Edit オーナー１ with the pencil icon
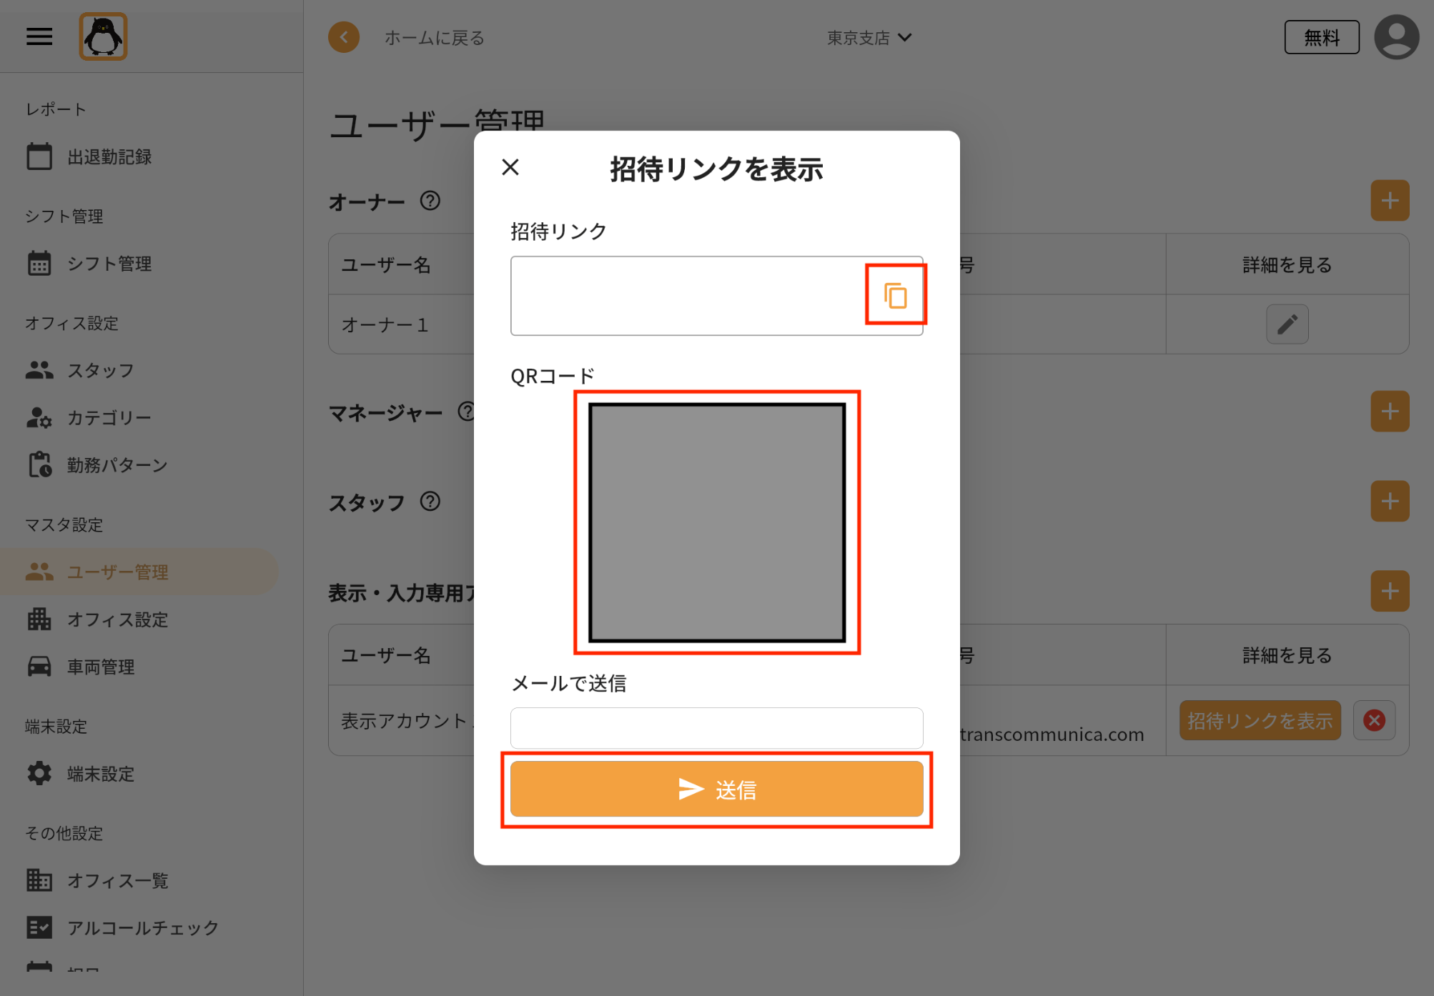Screen dimensions: 1434x996 [x=1287, y=324]
